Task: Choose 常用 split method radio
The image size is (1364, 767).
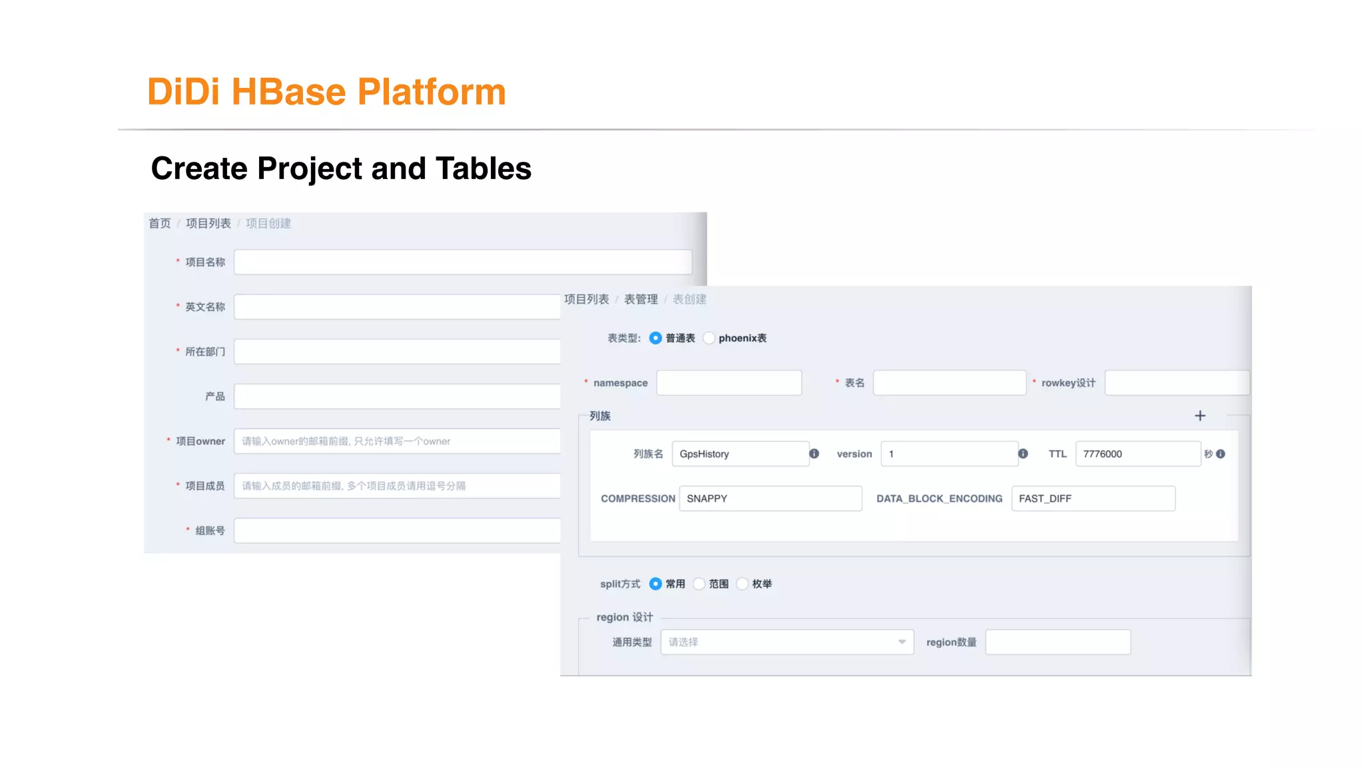Action: 655,584
